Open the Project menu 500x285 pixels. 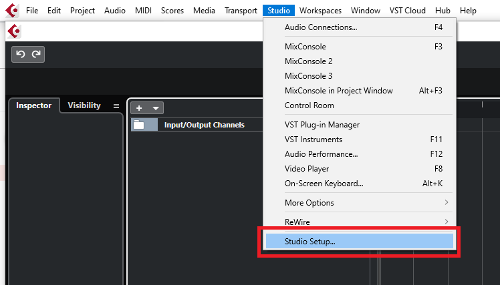[82, 11]
